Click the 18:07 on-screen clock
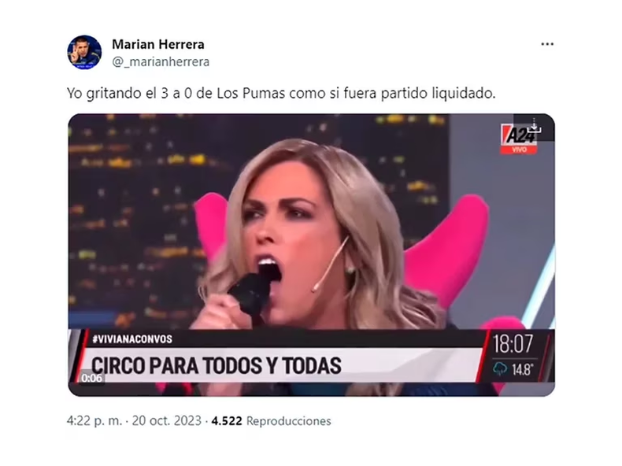This screenshot has height=466, width=622. [x=513, y=344]
